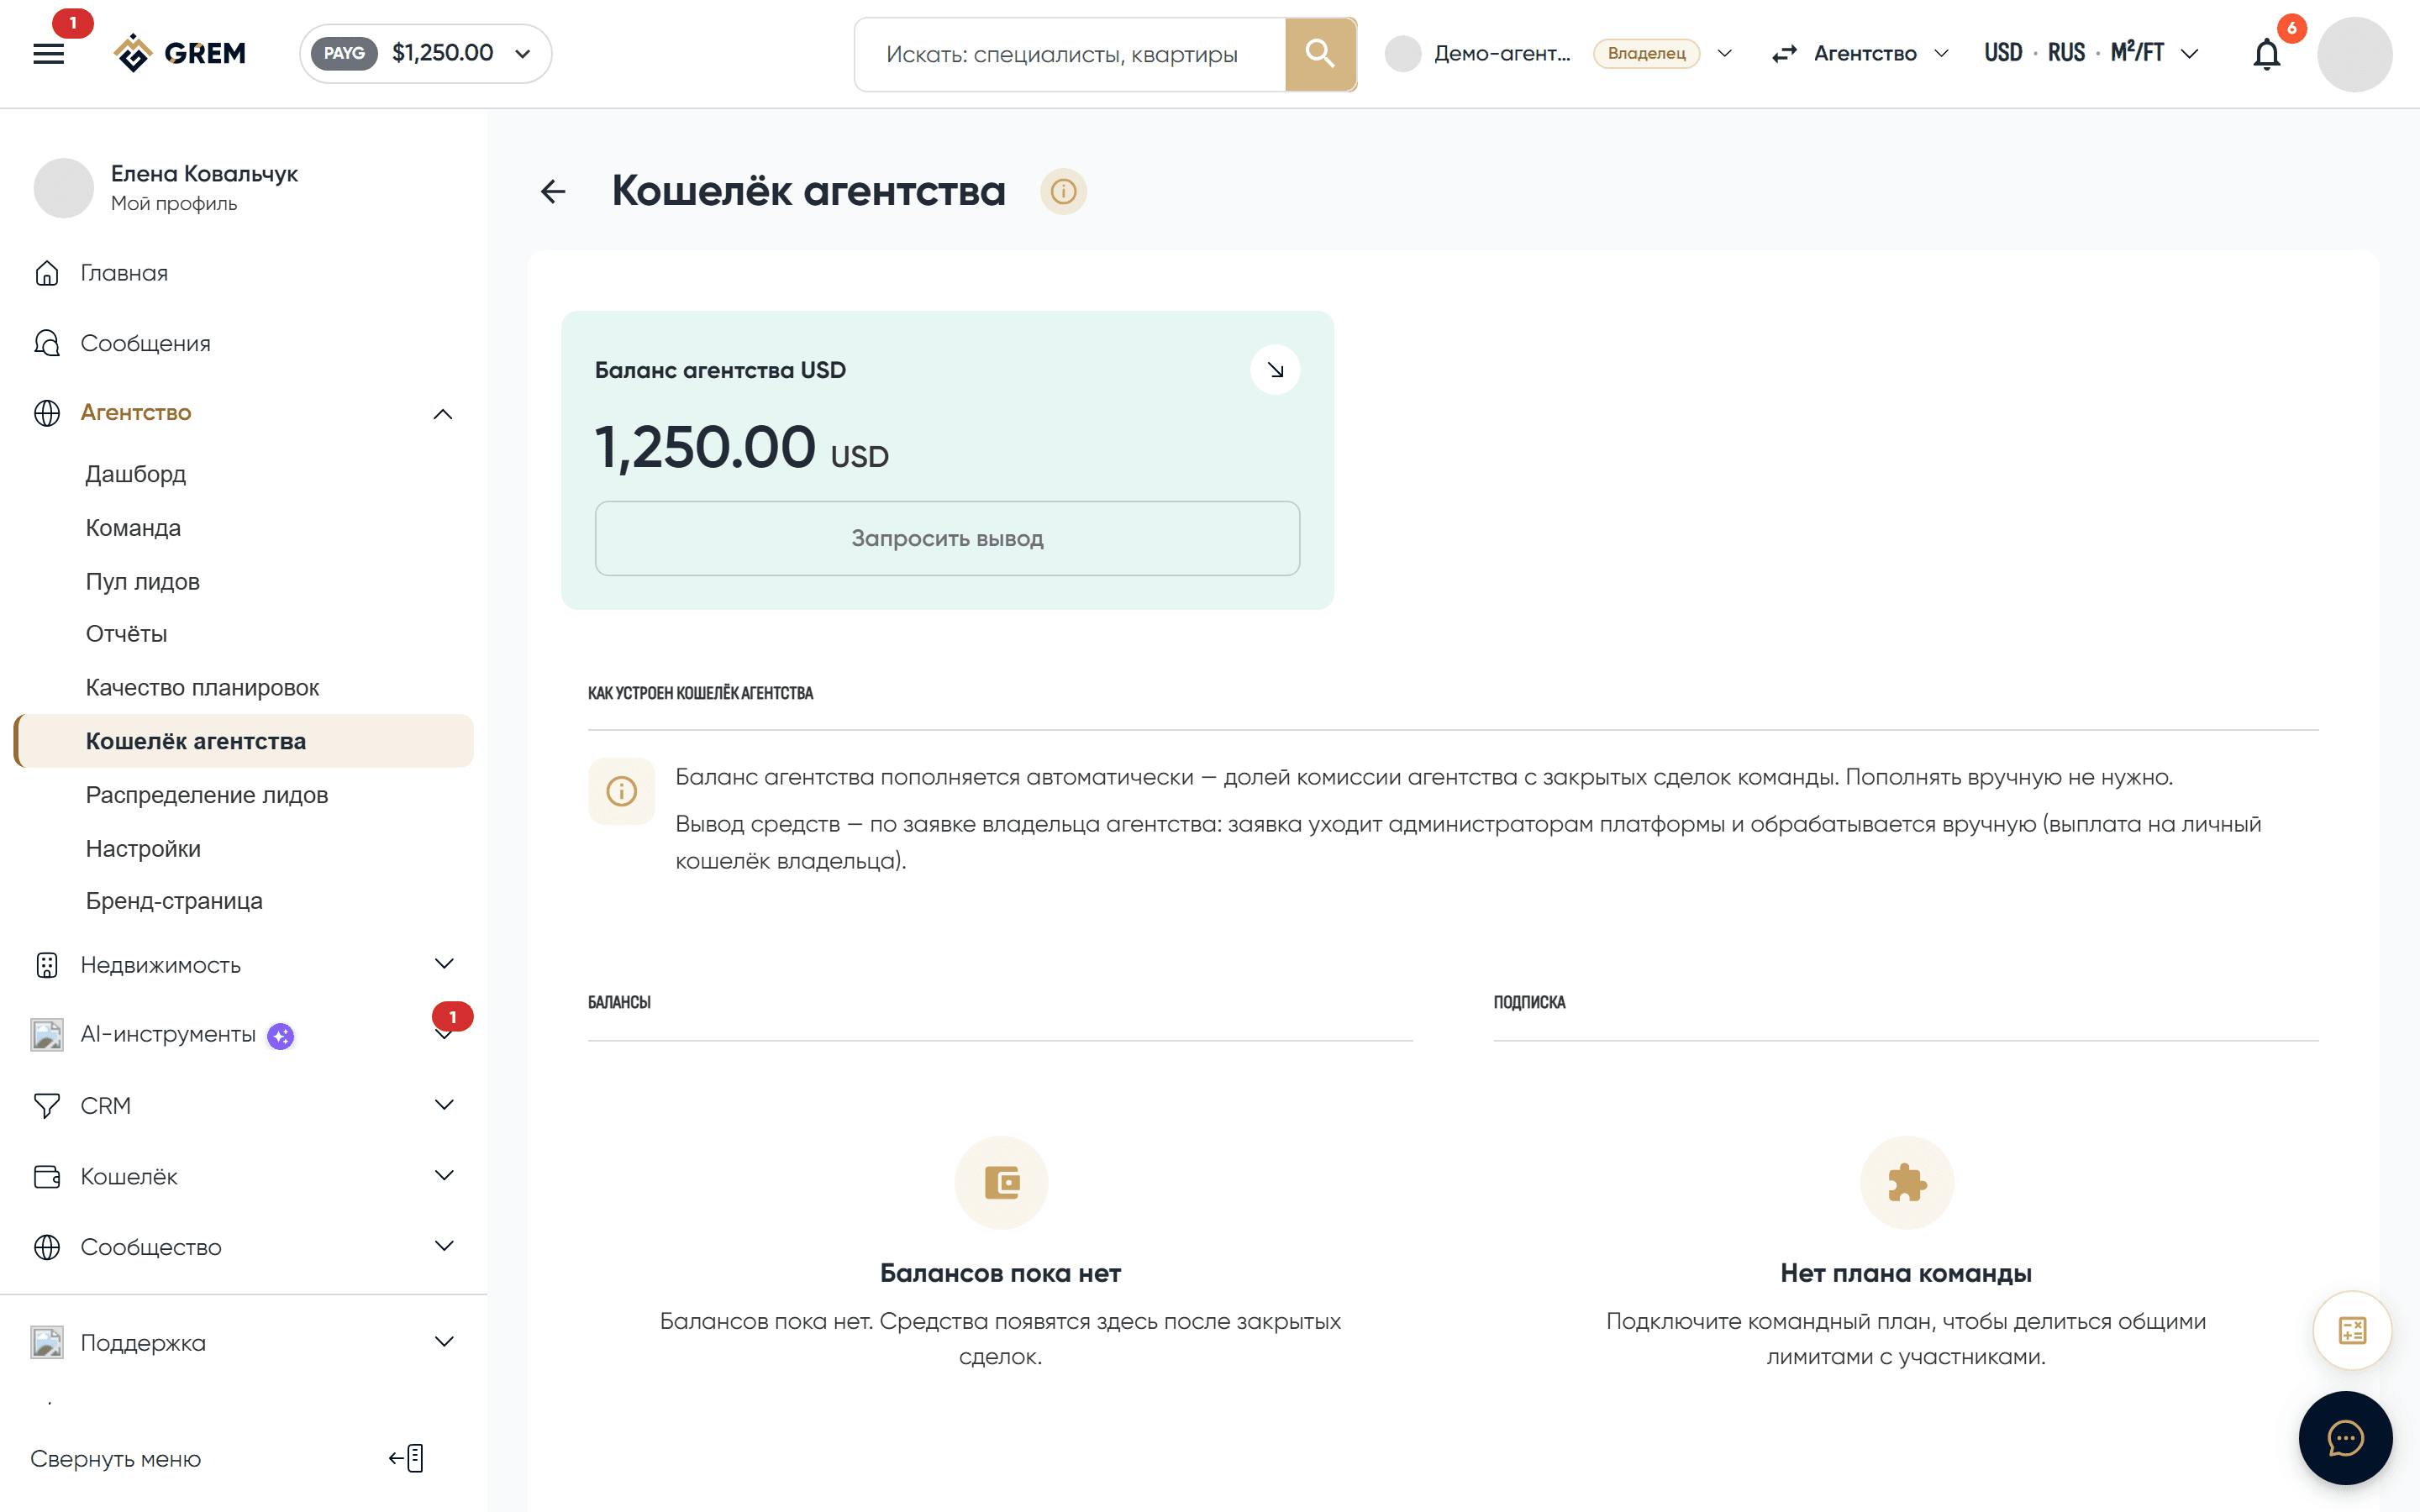Screen dimensions: 2420x1512
Task: Open Команда in the sidebar
Action: click(x=133, y=528)
